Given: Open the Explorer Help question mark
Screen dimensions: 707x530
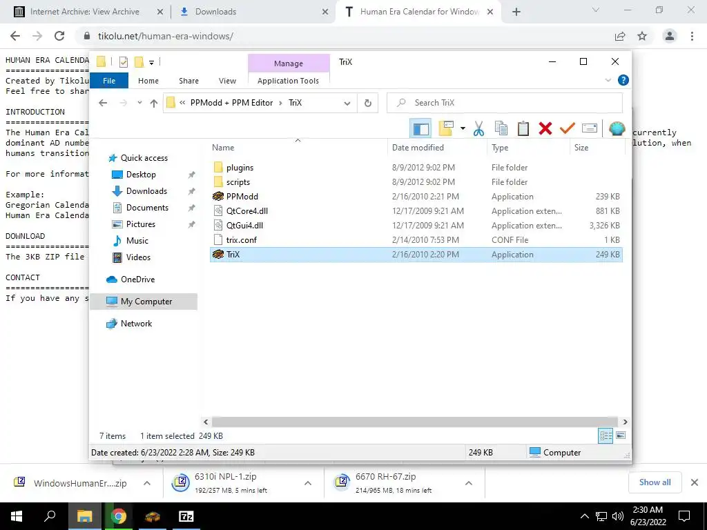Looking at the screenshot, I should 623,80.
